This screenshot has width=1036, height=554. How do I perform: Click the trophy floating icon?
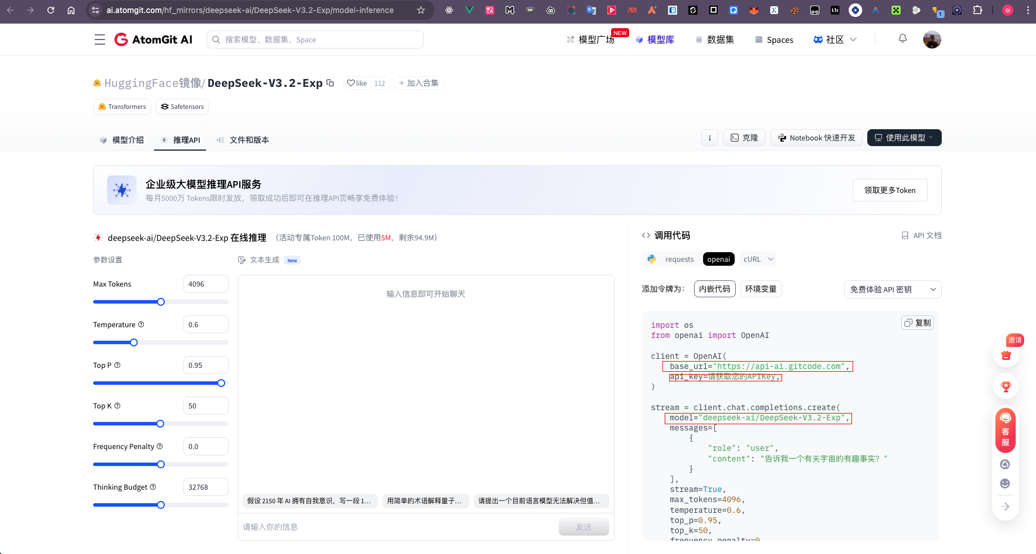coord(1006,386)
